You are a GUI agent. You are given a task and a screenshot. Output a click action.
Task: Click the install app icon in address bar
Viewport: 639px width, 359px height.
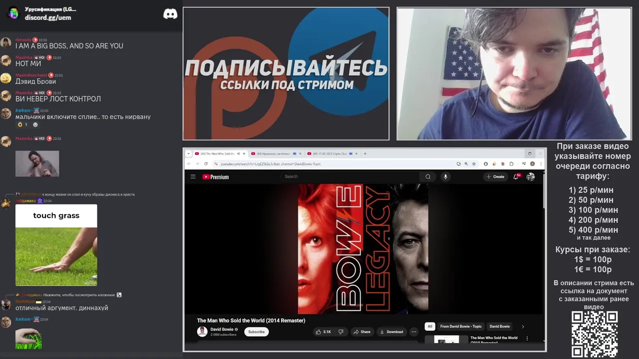click(x=458, y=164)
